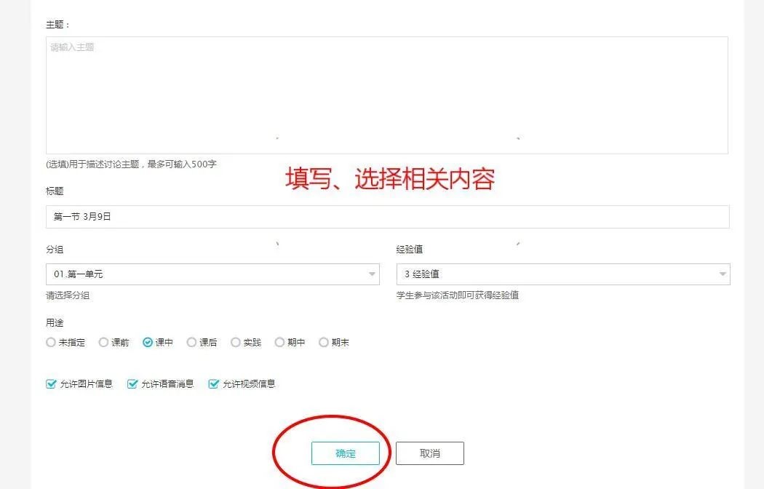Screen dimensions: 764x489
Task: Select the 课前 radio option
Action: click(103, 342)
